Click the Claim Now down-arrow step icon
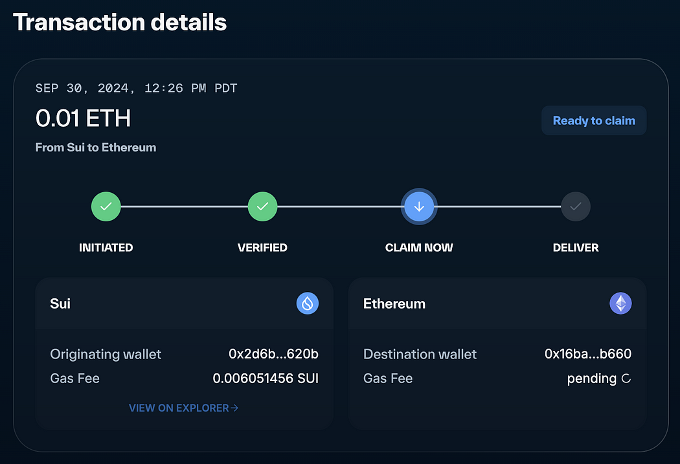 [x=419, y=207]
